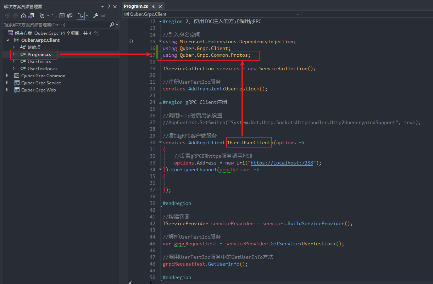
Task: Open Solution Explorer window position dropdown
Action: coord(103,6)
